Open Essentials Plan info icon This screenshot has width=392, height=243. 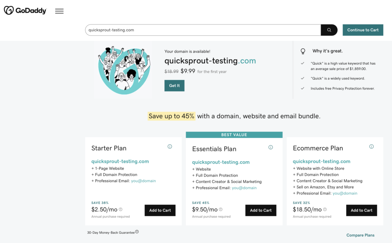click(x=271, y=147)
